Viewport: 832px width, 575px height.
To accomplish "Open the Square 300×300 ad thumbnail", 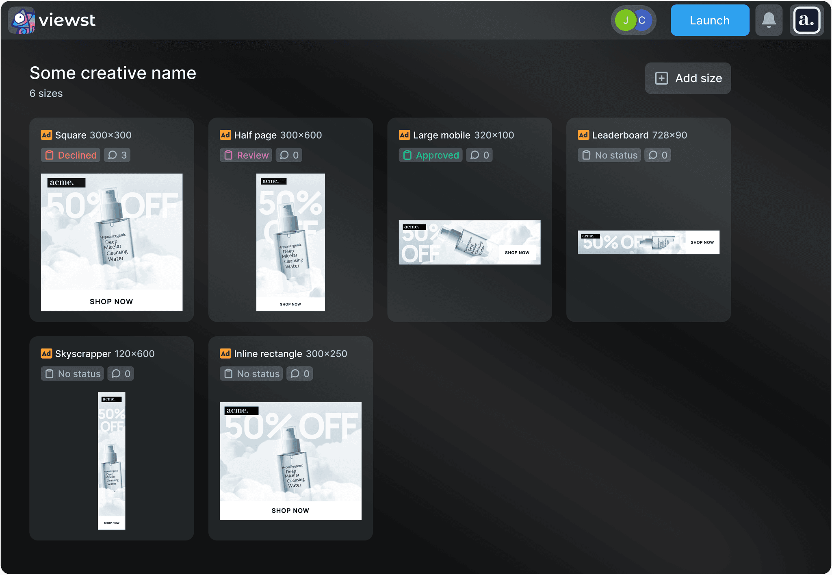I will [111, 242].
